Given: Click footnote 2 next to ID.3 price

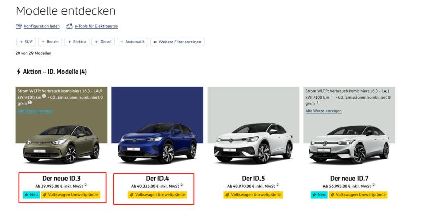Looking at the screenshot, I should [86, 185].
